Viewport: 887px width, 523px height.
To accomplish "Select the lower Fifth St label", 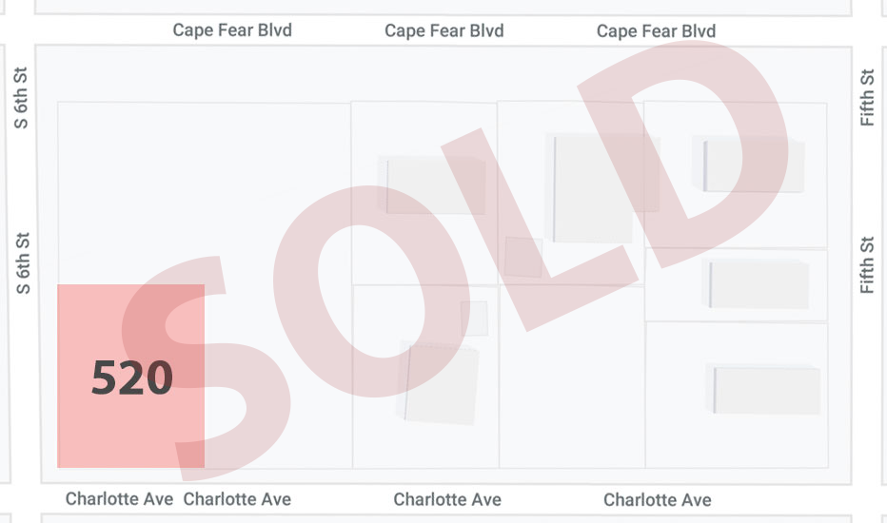I will click(x=867, y=264).
